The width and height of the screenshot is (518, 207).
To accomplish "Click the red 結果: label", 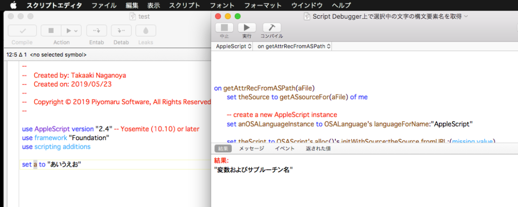I will [x=222, y=161].
